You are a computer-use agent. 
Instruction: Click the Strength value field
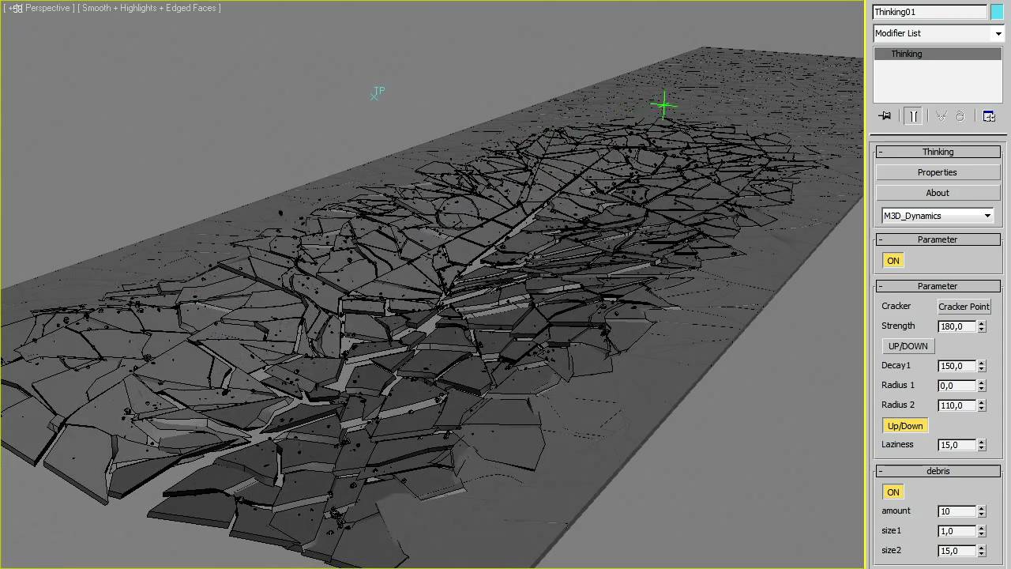957,326
